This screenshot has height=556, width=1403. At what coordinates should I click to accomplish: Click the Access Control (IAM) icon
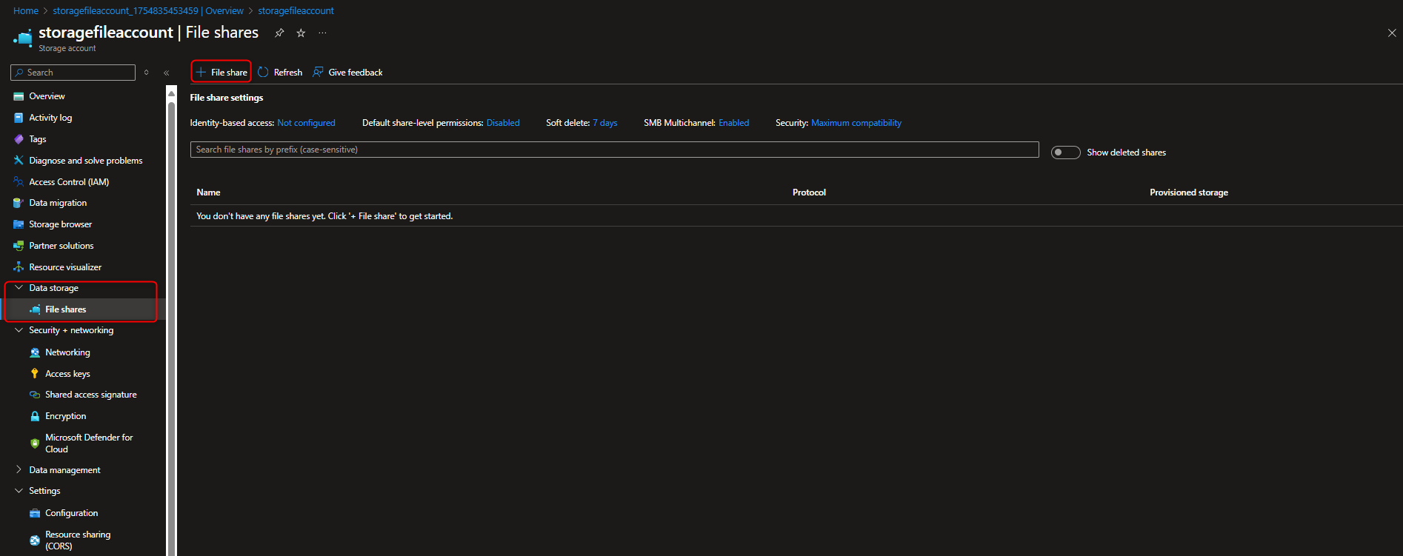click(19, 182)
